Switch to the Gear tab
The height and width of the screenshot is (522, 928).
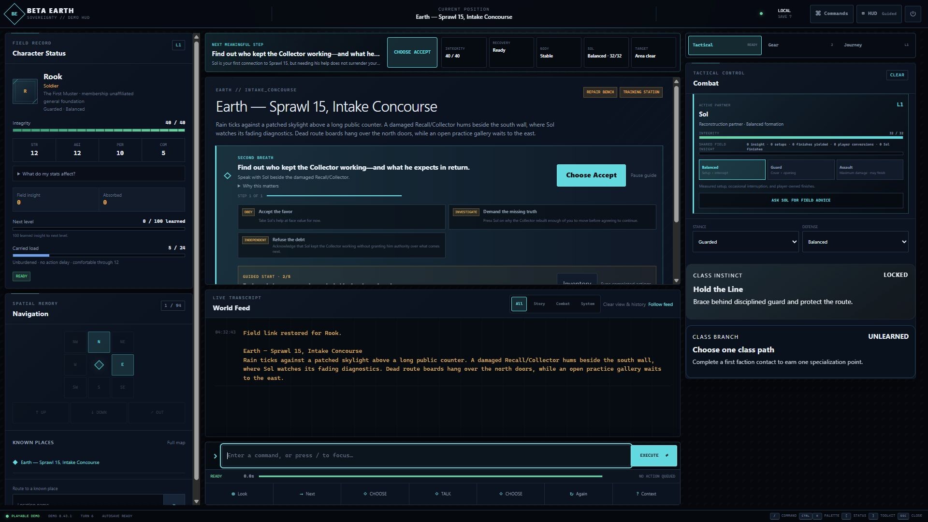(x=800, y=45)
